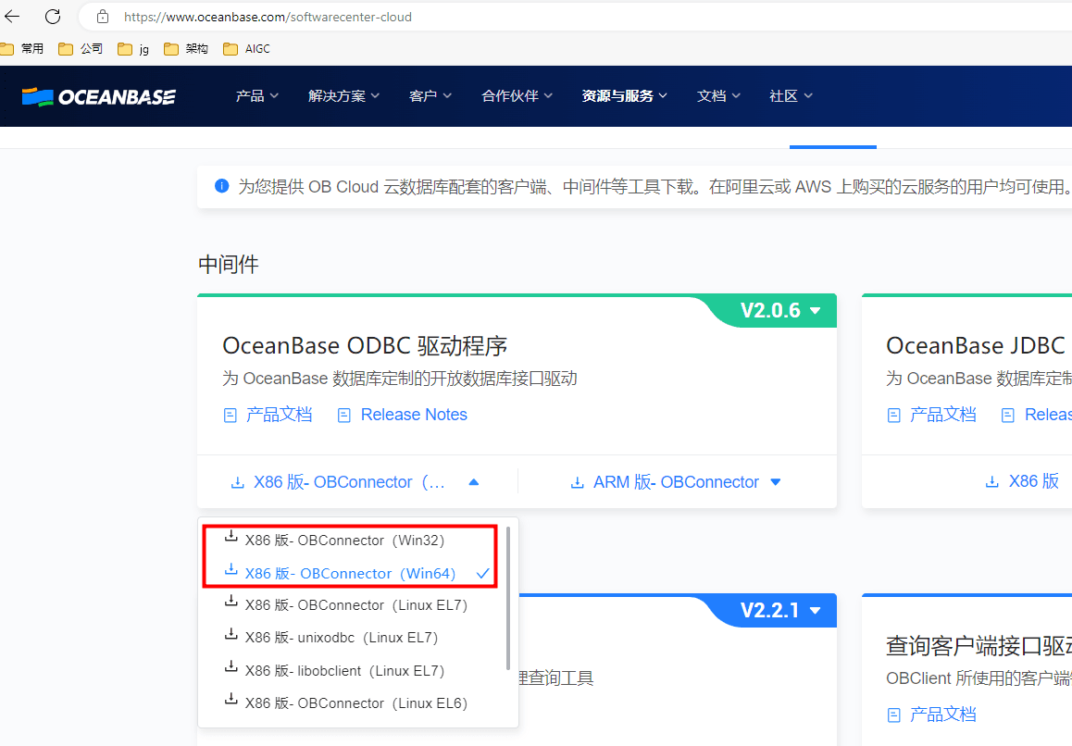The image size is (1072, 746).
Task: Click download icon beside X86 版- OBConnector header
Action: (x=237, y=483)
